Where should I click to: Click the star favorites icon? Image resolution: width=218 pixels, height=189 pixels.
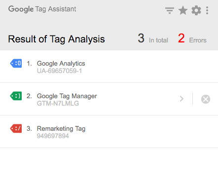pos(183,10)
